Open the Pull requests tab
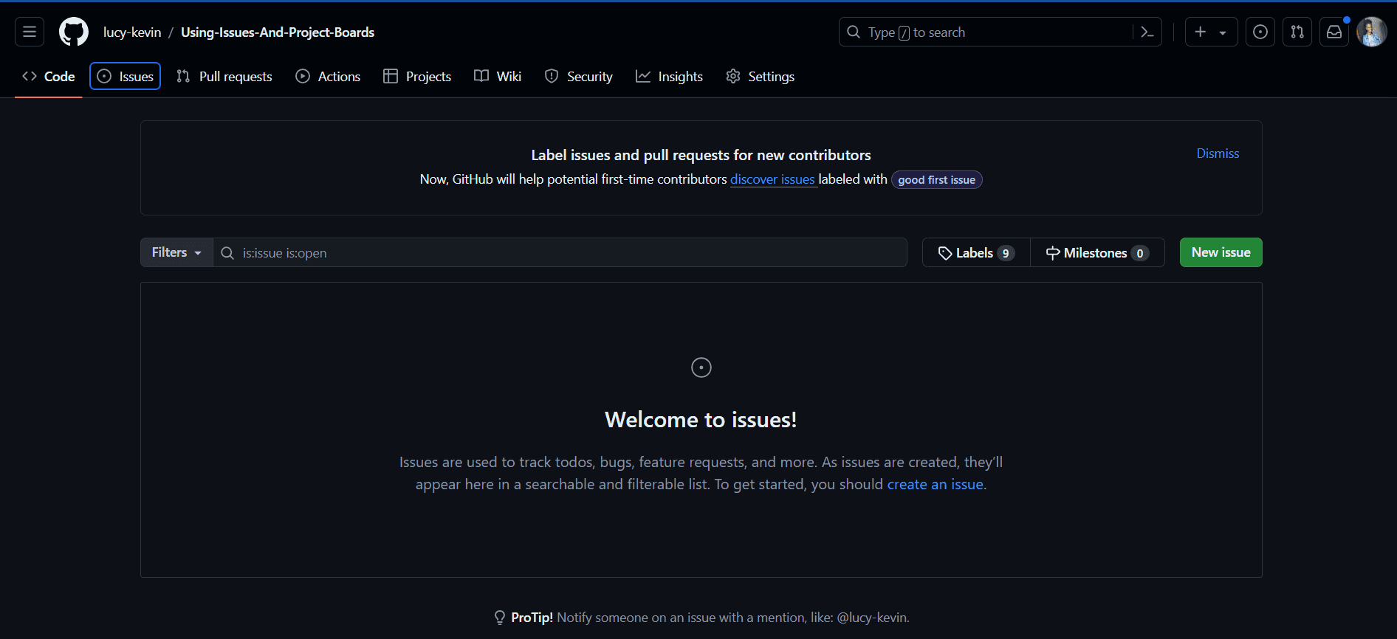Viewport: 1397px width, 639px height. coord(224,76)
